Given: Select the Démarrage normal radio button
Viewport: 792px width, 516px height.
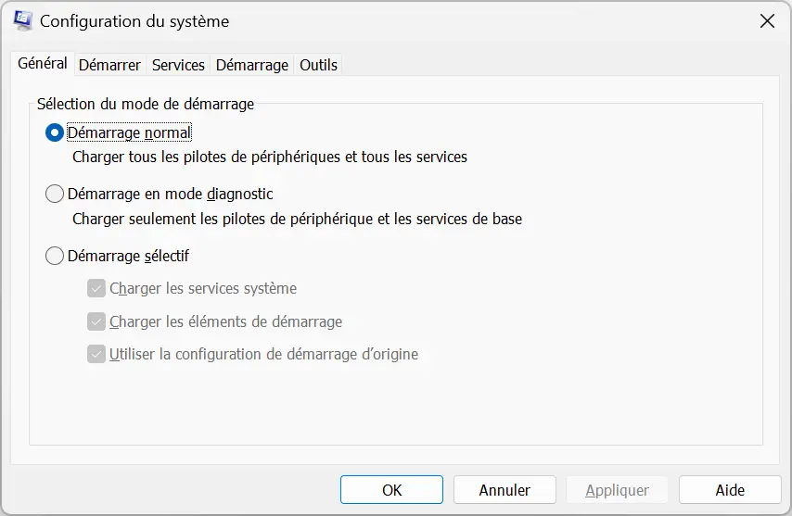Looking at the screenshot, I should (x=54, y=132).
